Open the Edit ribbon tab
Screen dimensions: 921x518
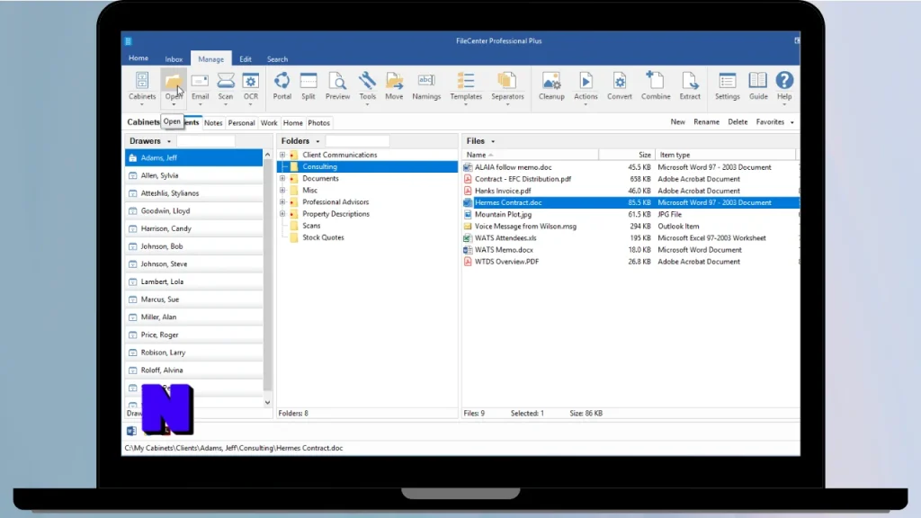[x=246, y=59]
